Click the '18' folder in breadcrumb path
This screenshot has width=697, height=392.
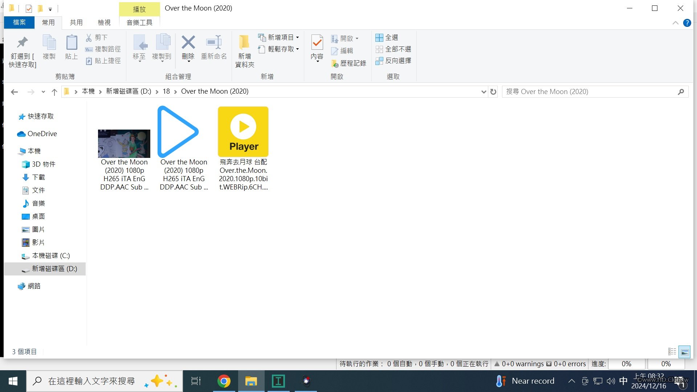[166, 91]
